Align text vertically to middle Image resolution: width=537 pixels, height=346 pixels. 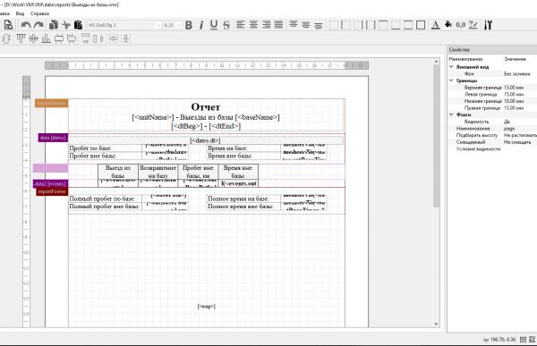pos(306,25)
